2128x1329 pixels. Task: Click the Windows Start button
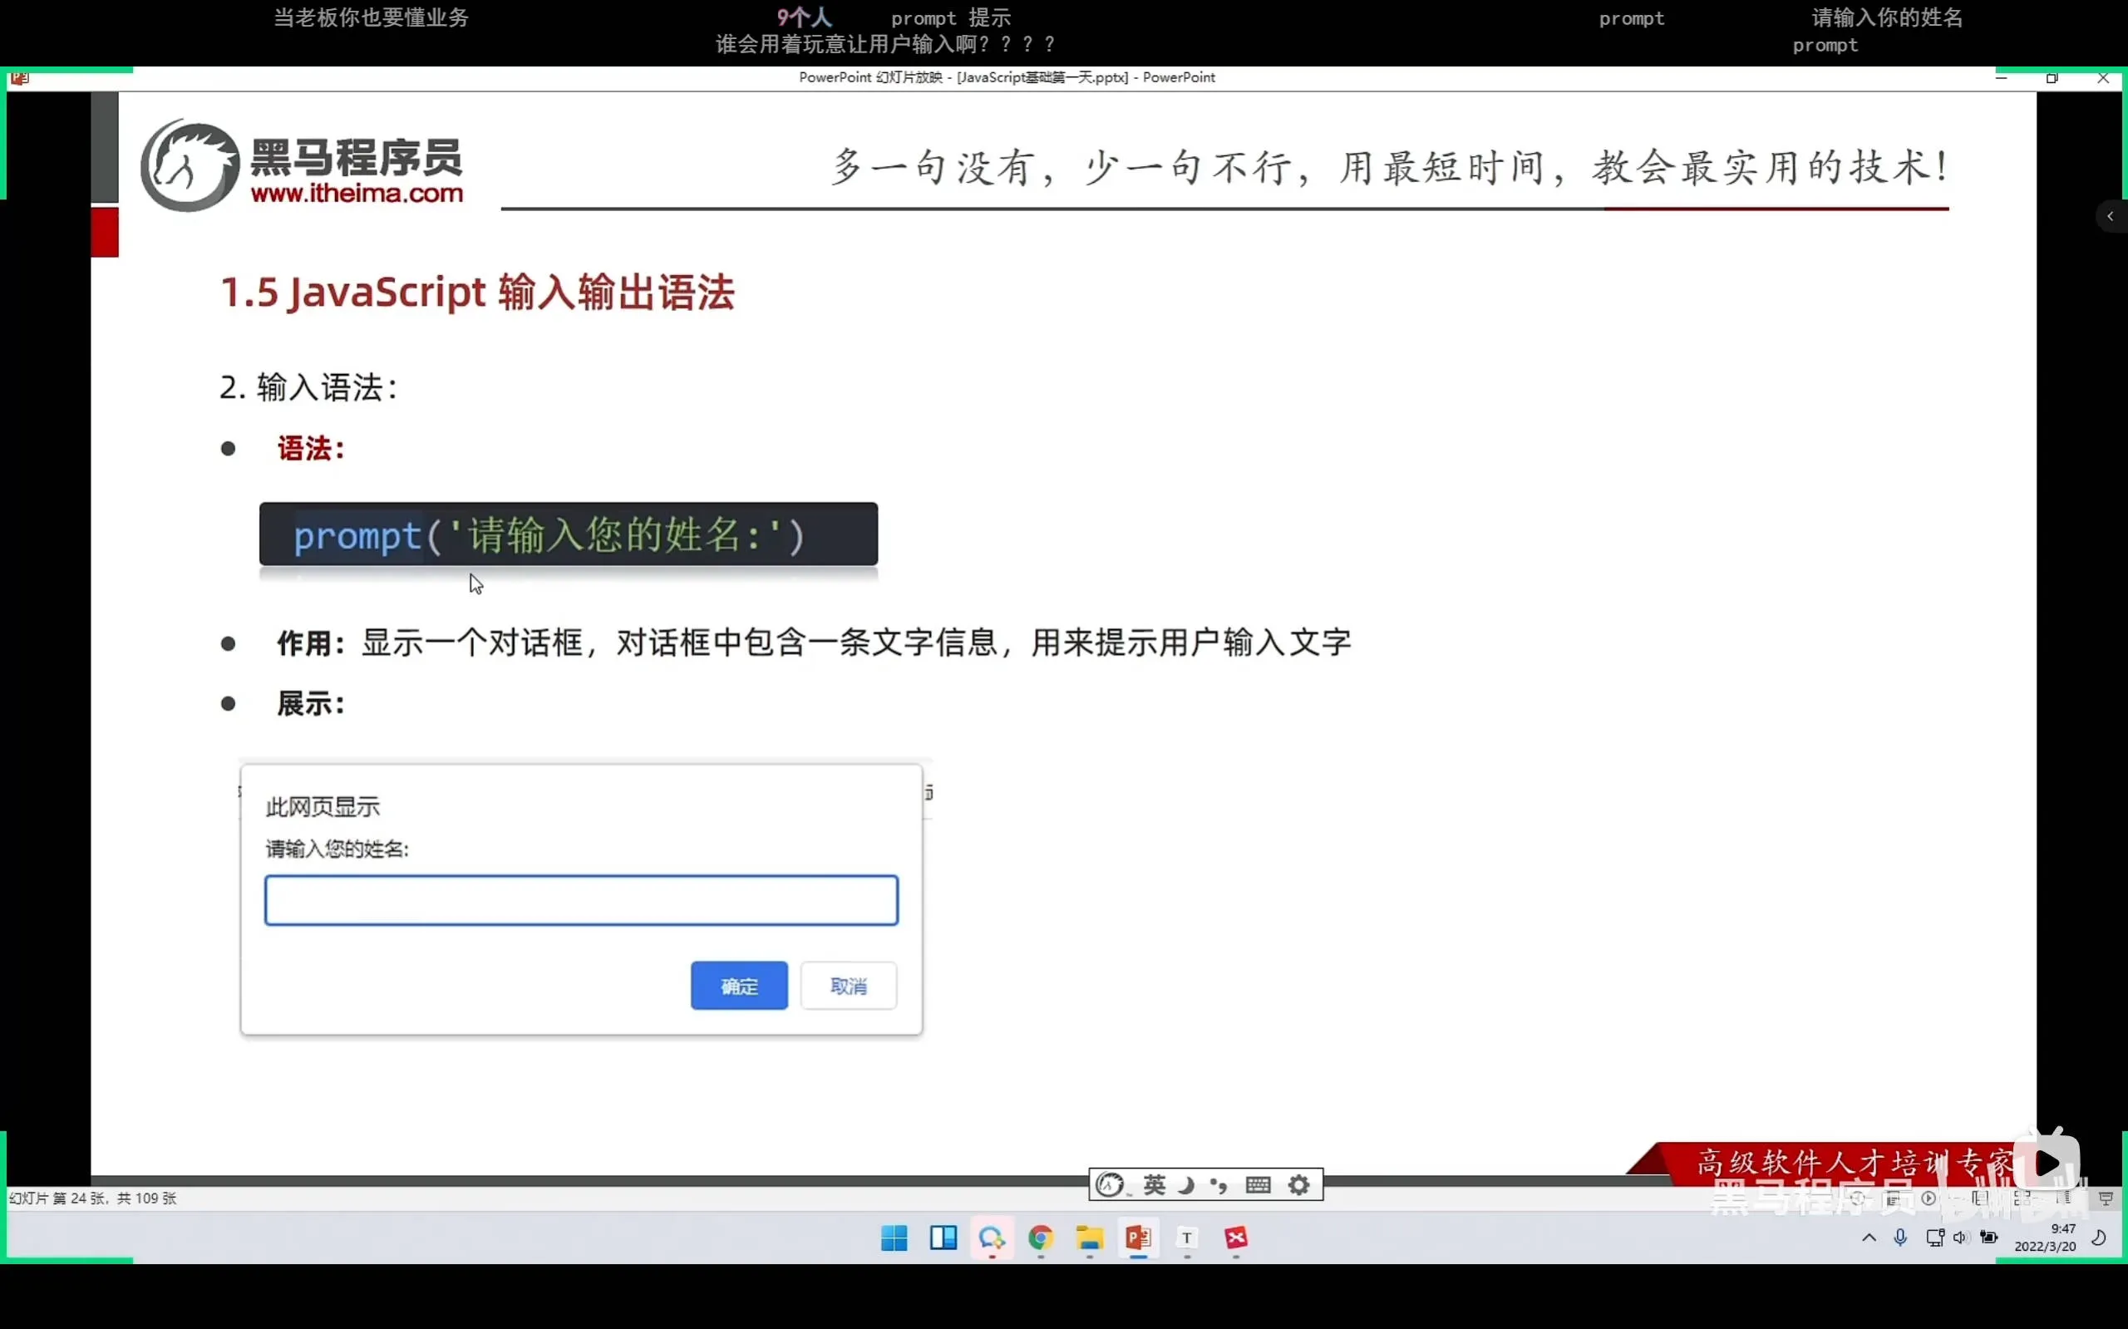pos(894,1238)
